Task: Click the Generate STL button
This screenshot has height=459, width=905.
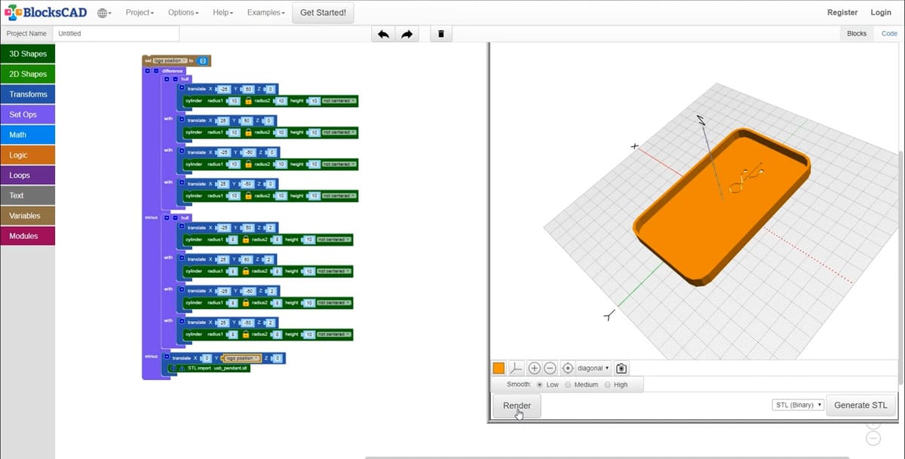Action: pyautogui.click(x=861, y=405)
